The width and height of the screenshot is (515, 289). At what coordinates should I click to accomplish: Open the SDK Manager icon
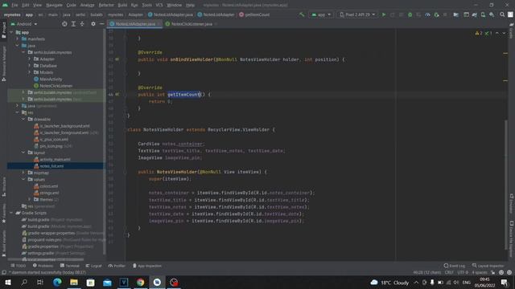pyautogui.click(x=492, y=14)
